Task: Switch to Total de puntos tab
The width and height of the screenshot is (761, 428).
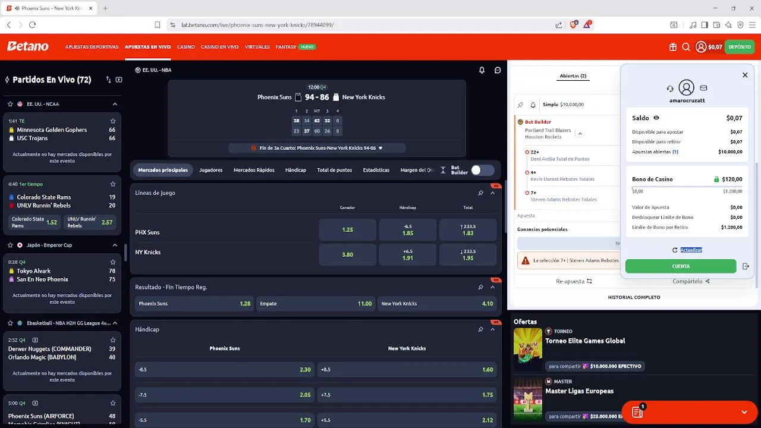Action: [x=335, y=170]
